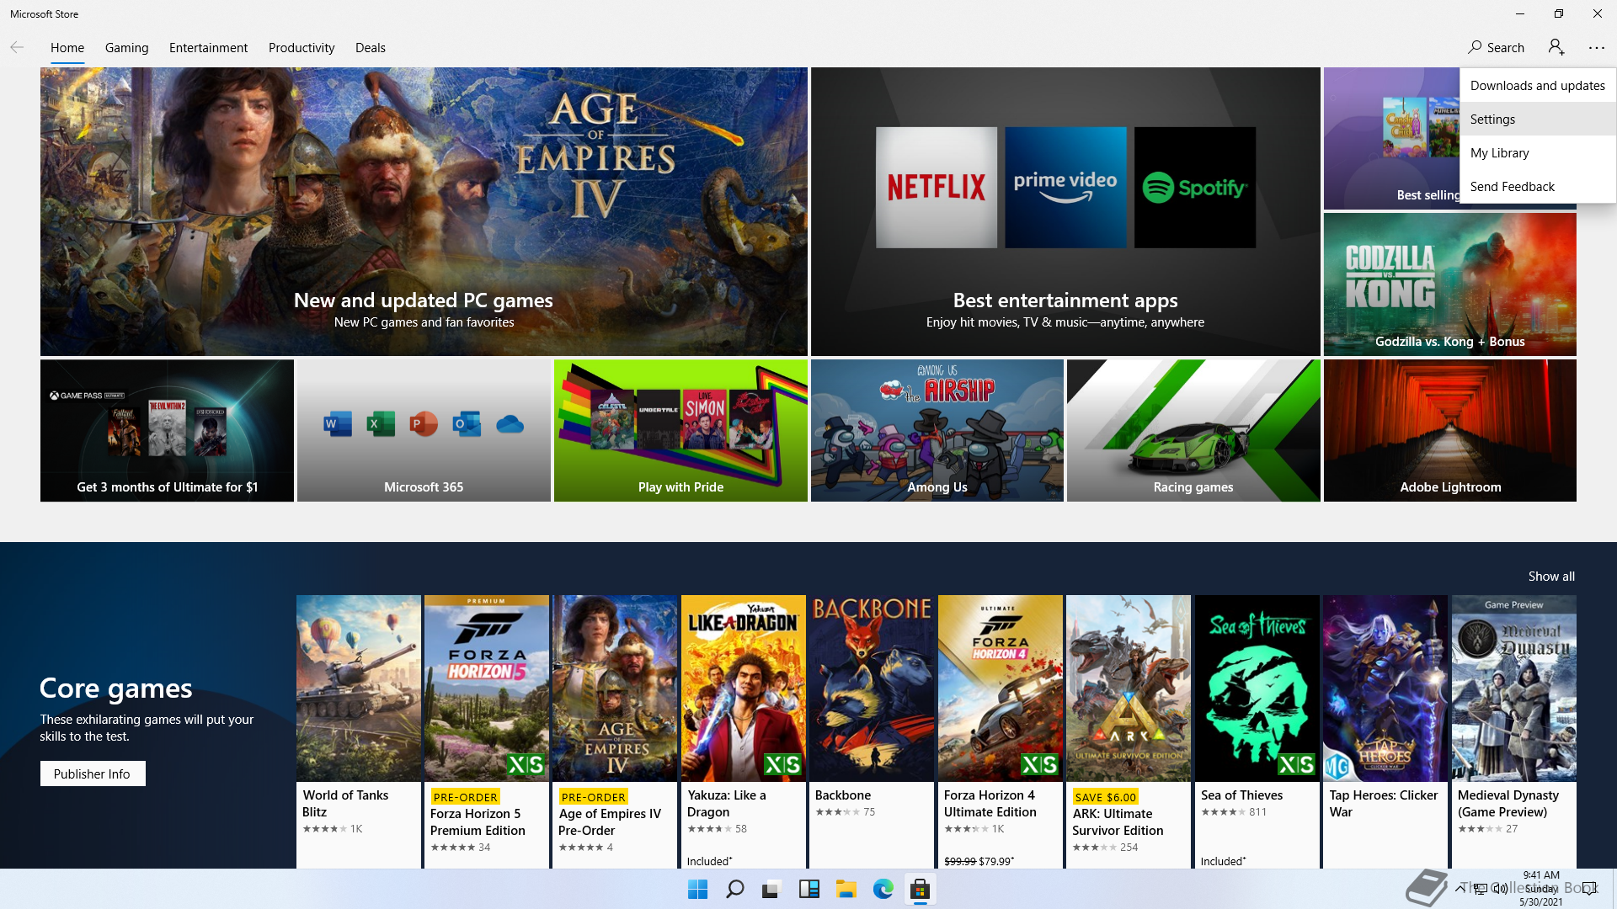Open ARK: Ultimate Survivor Edition card
The height and width of the screenshot is (909, 1617).
click(x=1129, y=731)
